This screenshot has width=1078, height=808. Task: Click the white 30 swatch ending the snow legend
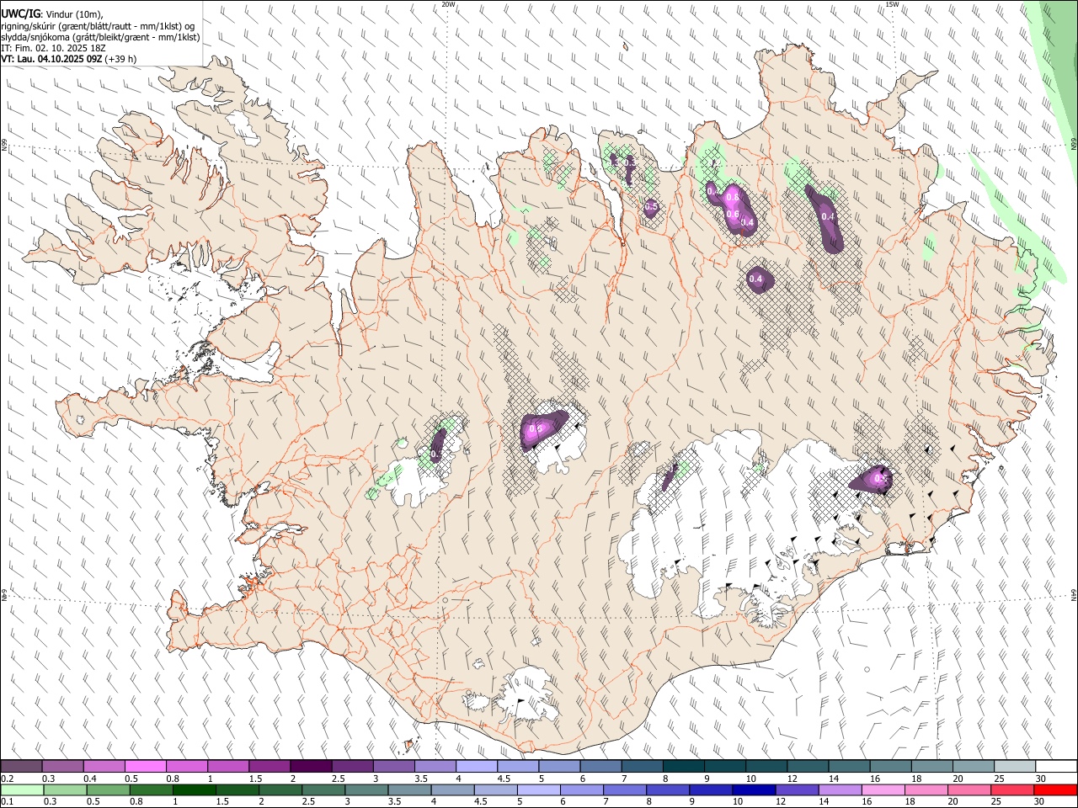point(1056,766)
